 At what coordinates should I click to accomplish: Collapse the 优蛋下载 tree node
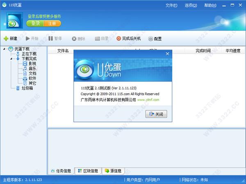[x=4, y=49]
